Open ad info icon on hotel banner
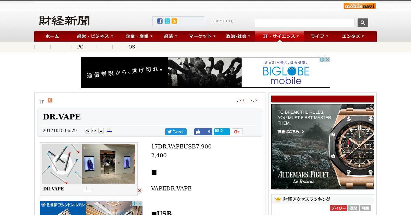 click(135, 203)
